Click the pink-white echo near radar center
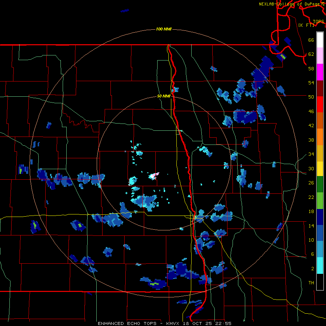The height and width of the screenshot is (326, 326). 154,176
